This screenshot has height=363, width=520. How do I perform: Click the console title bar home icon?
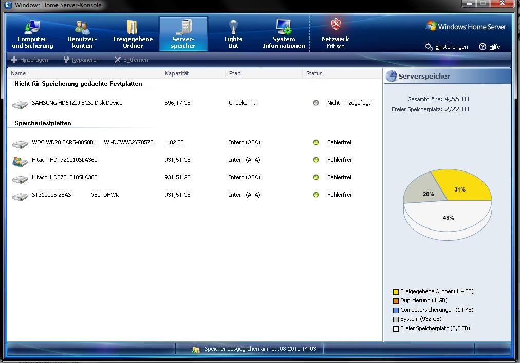pos(8,5)
